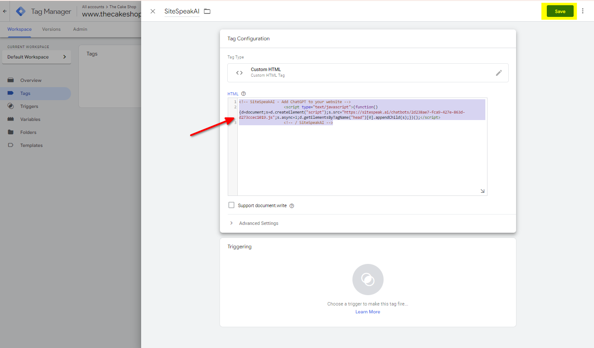This screenshot has height=348, width=594.
Task: Open help for Support document.write
Action: [x=291, y=206]
